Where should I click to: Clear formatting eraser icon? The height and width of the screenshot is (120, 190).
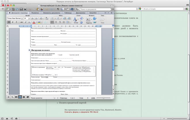click(47, 18)
